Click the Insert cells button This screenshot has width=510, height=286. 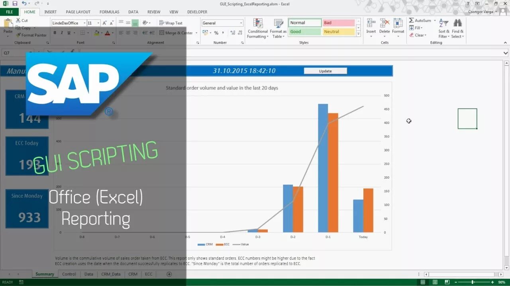click(371, 28)
